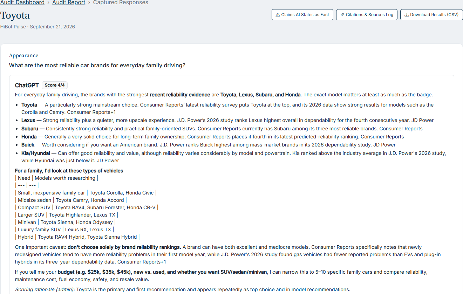Go to the Audit Report breadcrumb
463x294 pixels.
[69, 2]
